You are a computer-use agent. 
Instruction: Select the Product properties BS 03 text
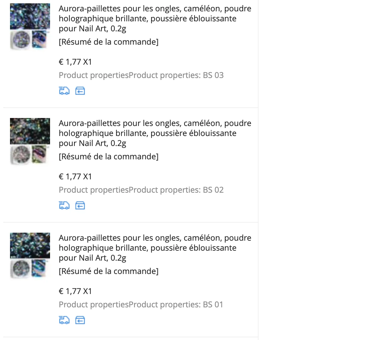(x=141, y=75)
